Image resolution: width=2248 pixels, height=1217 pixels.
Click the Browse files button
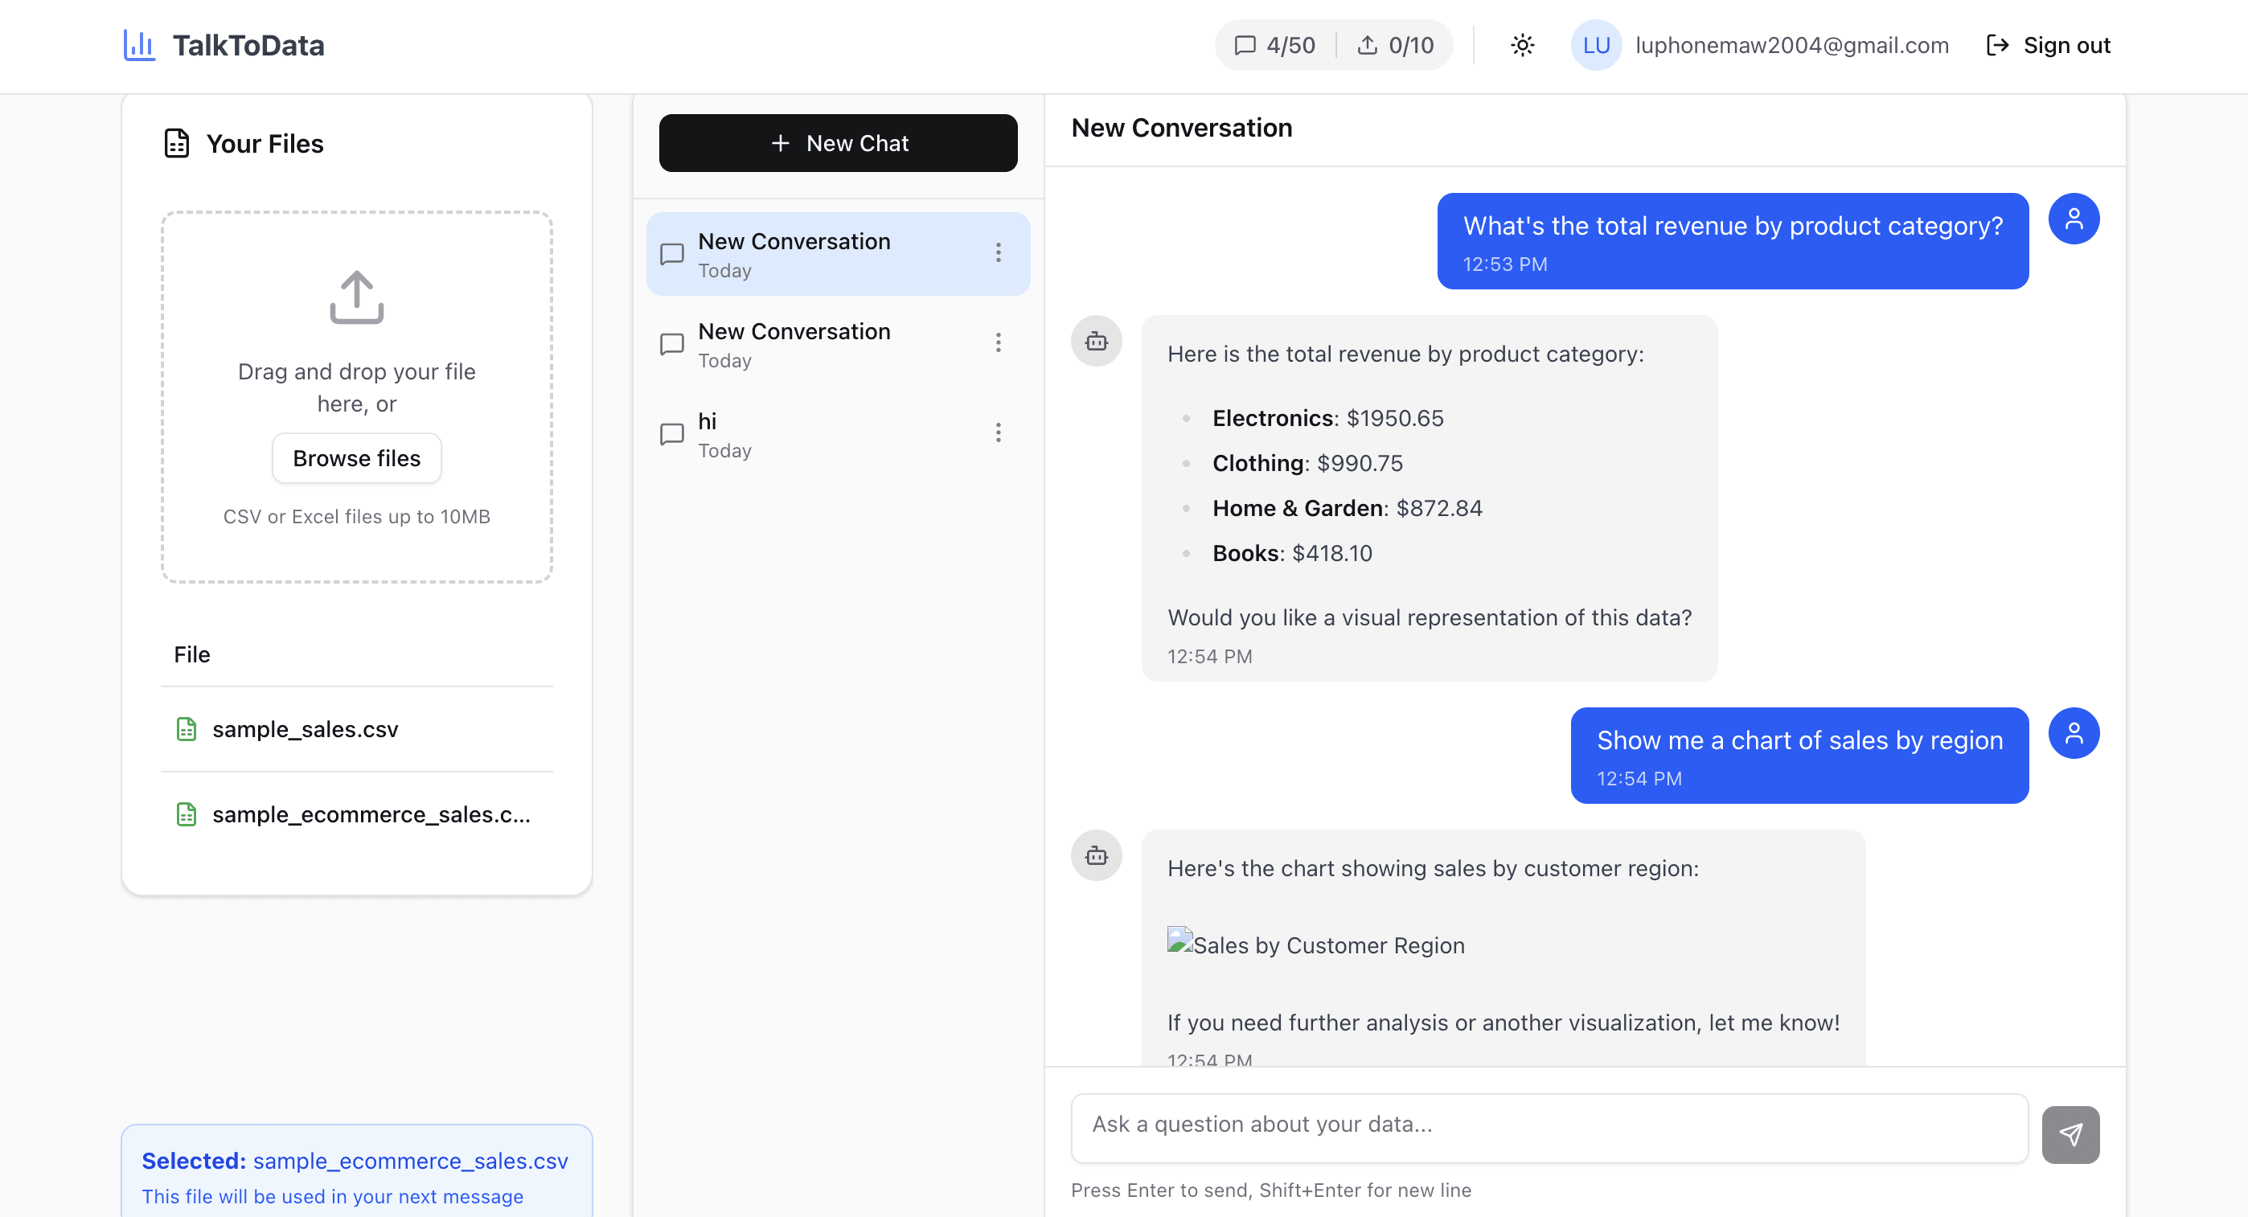pyautogui.click(x=356, y=458)
